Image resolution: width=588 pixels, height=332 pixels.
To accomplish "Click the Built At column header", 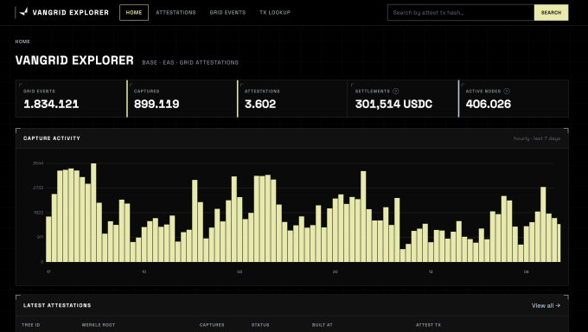I will point(323,325).
